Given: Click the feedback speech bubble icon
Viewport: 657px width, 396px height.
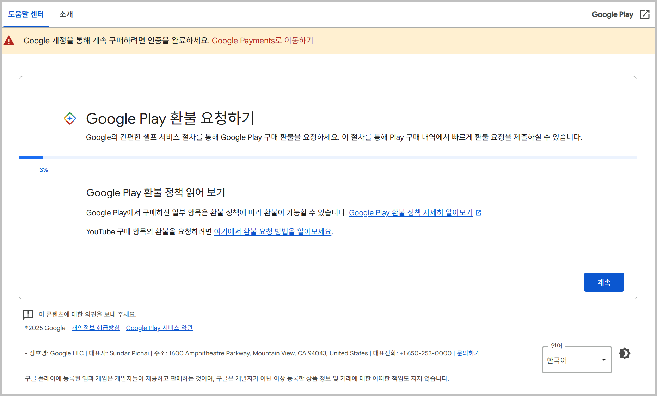Looking at the screenshot, I should [x=28, y=314].
